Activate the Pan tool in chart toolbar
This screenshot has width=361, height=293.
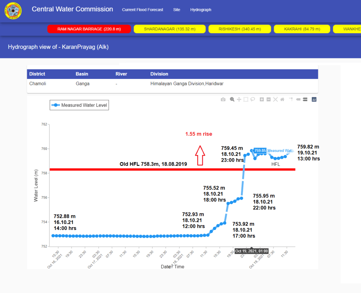[x=239, y=100]
